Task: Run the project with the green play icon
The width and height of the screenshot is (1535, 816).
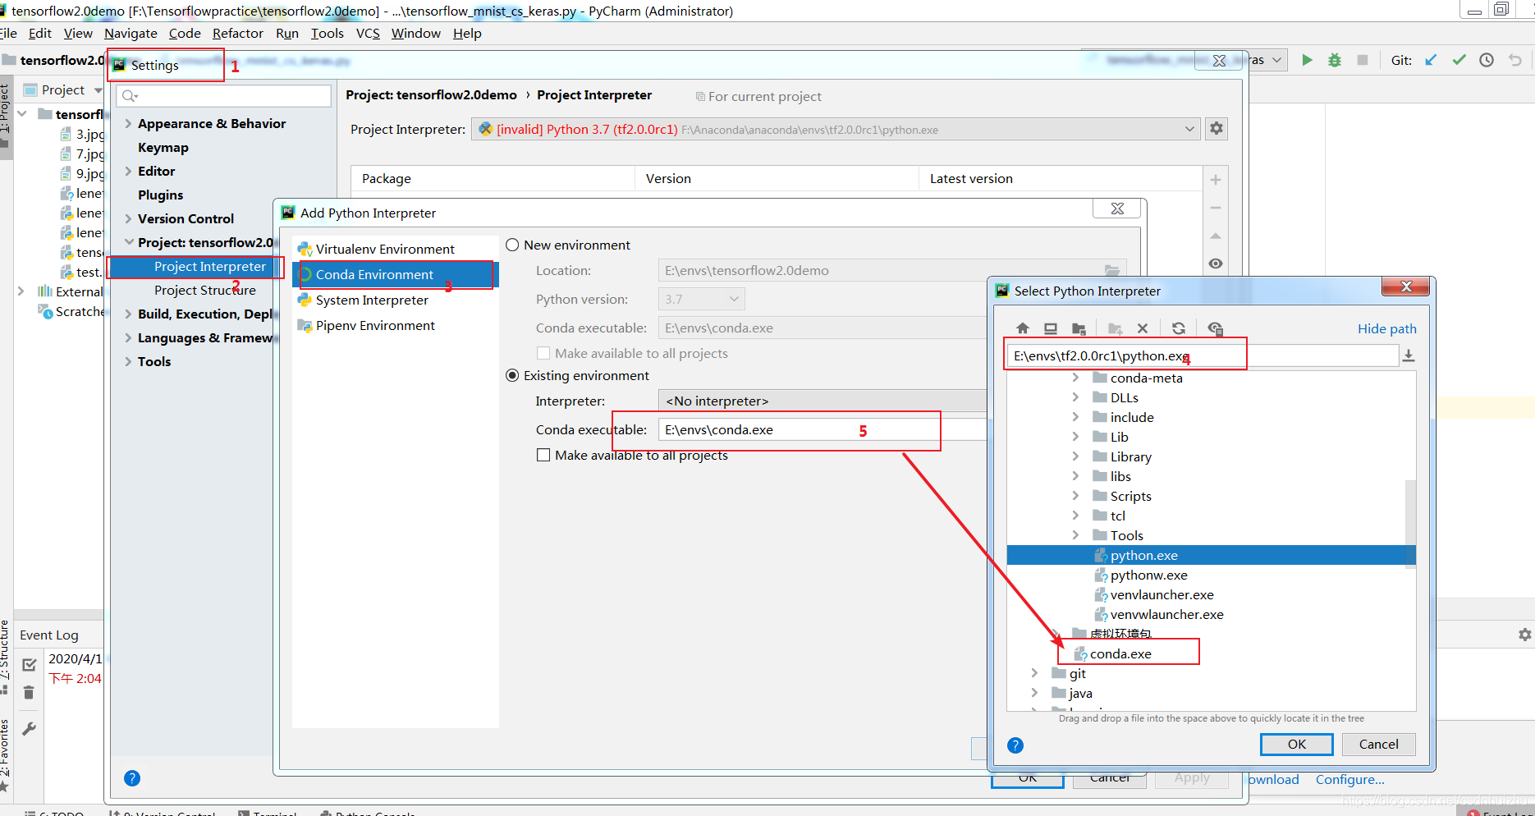Action: (x=1307, y=60)
